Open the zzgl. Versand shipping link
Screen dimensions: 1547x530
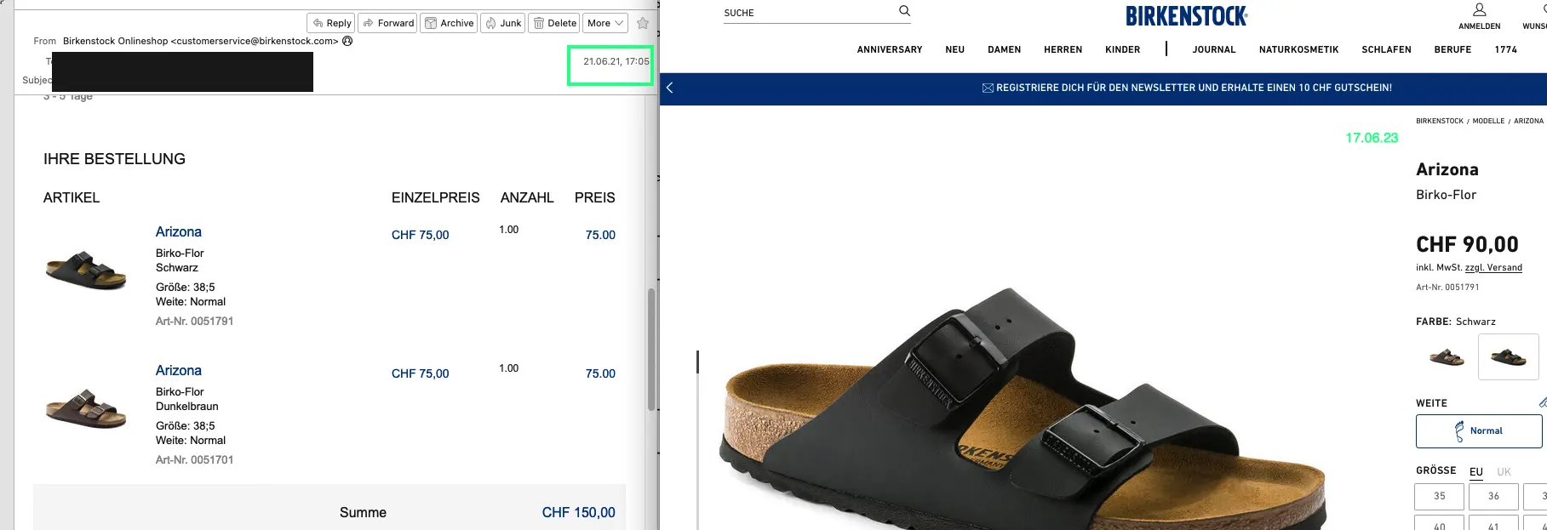pyautogui.click(x=1493, y=267)
